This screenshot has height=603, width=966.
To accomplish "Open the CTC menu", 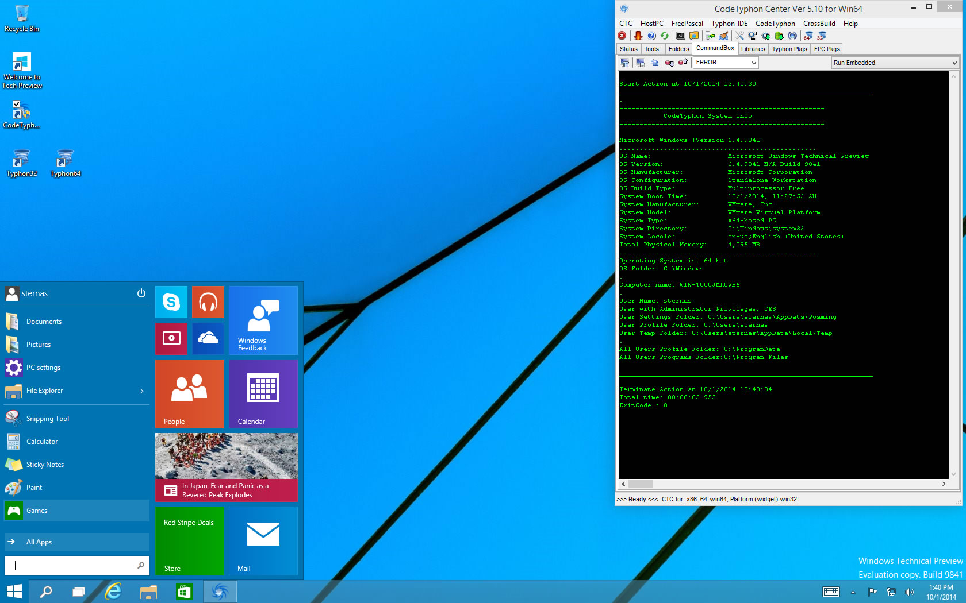I will pos(626,24).
